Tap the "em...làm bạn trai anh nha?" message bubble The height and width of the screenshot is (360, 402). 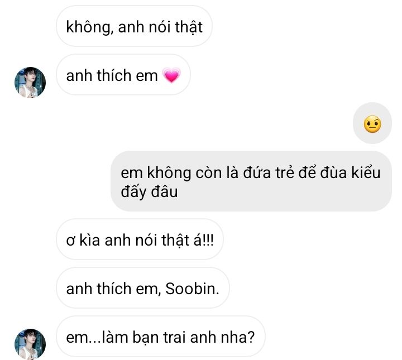160,337
